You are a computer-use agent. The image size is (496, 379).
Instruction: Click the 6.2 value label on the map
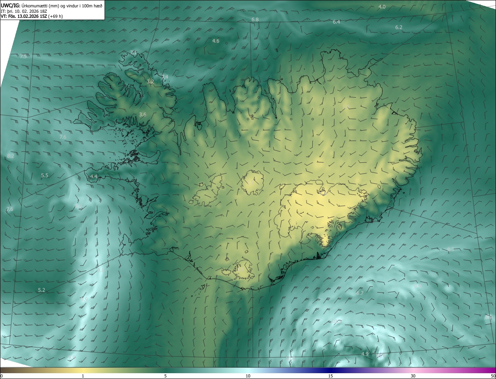coord(399,27)
